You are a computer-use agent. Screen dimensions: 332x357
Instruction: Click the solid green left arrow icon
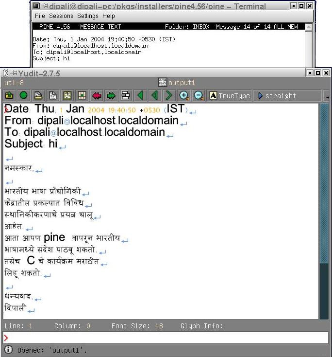pos(140,95)
